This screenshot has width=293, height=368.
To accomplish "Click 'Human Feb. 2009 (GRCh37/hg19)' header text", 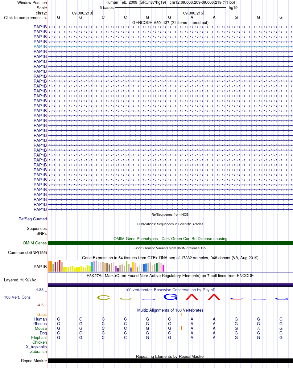I will 136,2.
